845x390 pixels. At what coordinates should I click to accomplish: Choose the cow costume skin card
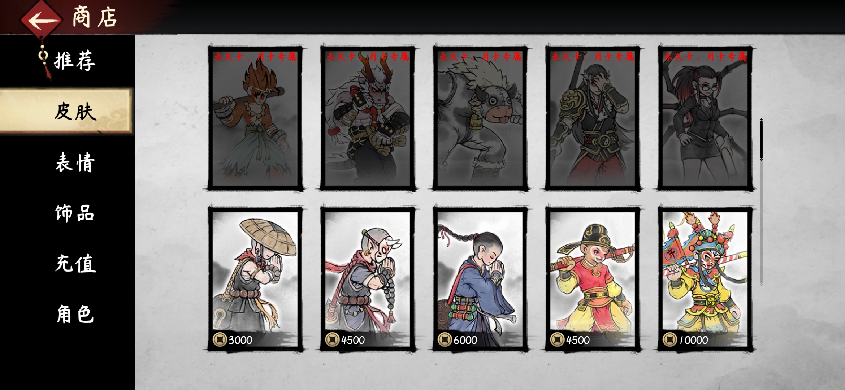(x=480, y=118)
